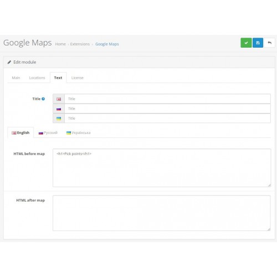Image resolution: width=277 pixels, height=277 pixels.
Task: Switch to the Русский language tab
Action: point(48,133)
